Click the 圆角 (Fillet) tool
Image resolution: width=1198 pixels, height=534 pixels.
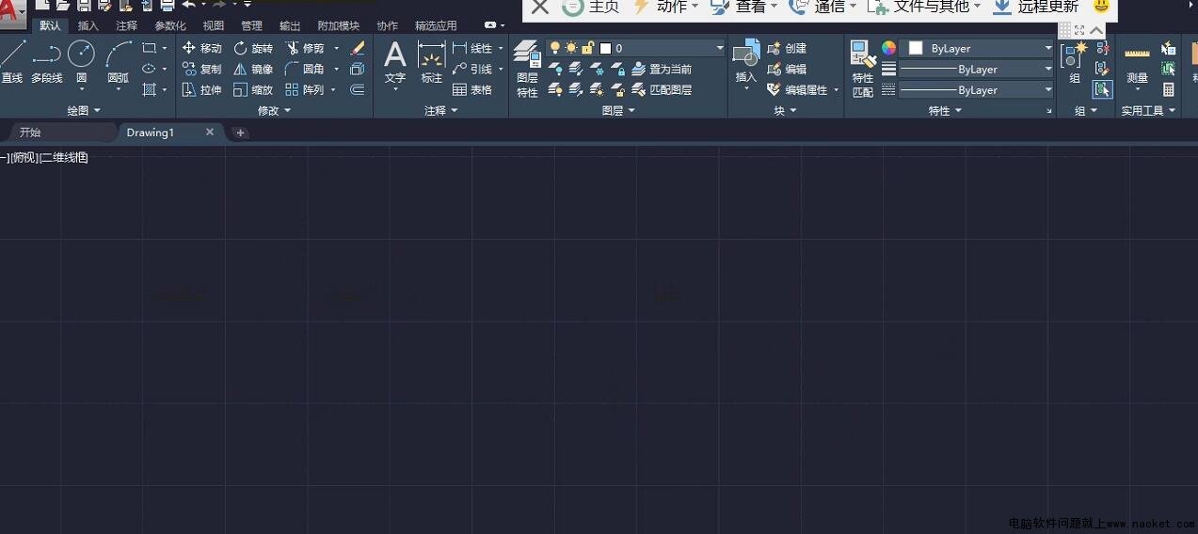(305, 69)
